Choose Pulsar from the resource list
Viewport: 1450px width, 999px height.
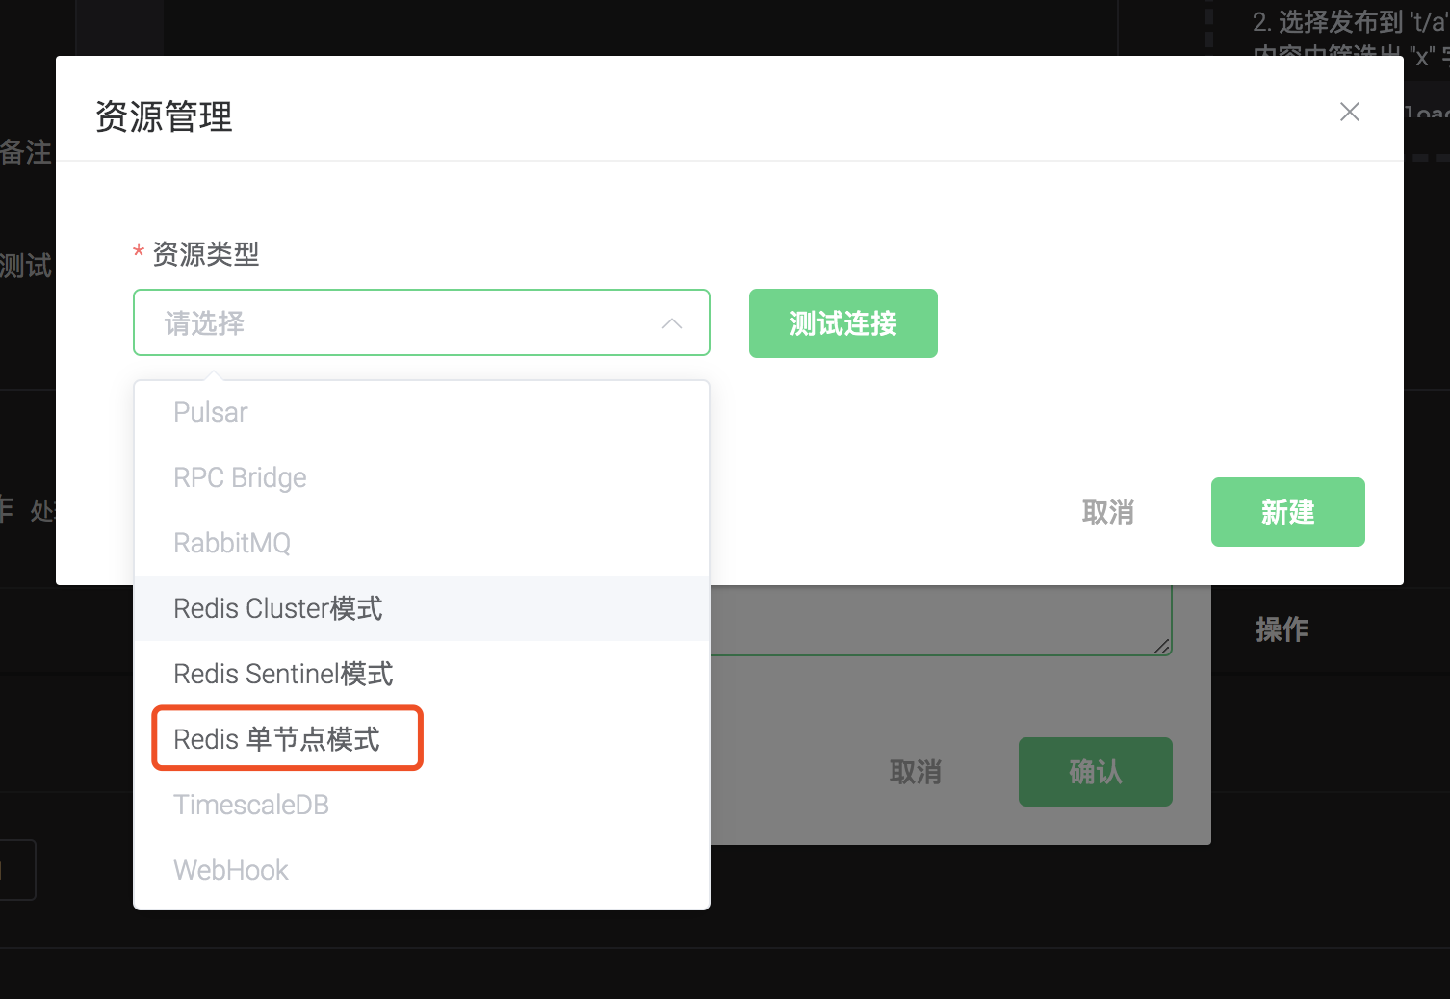pos(211,412)
